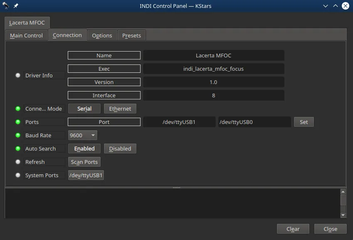Select Ethernet connection mode

pyautogui.click(x=120, y=109)
